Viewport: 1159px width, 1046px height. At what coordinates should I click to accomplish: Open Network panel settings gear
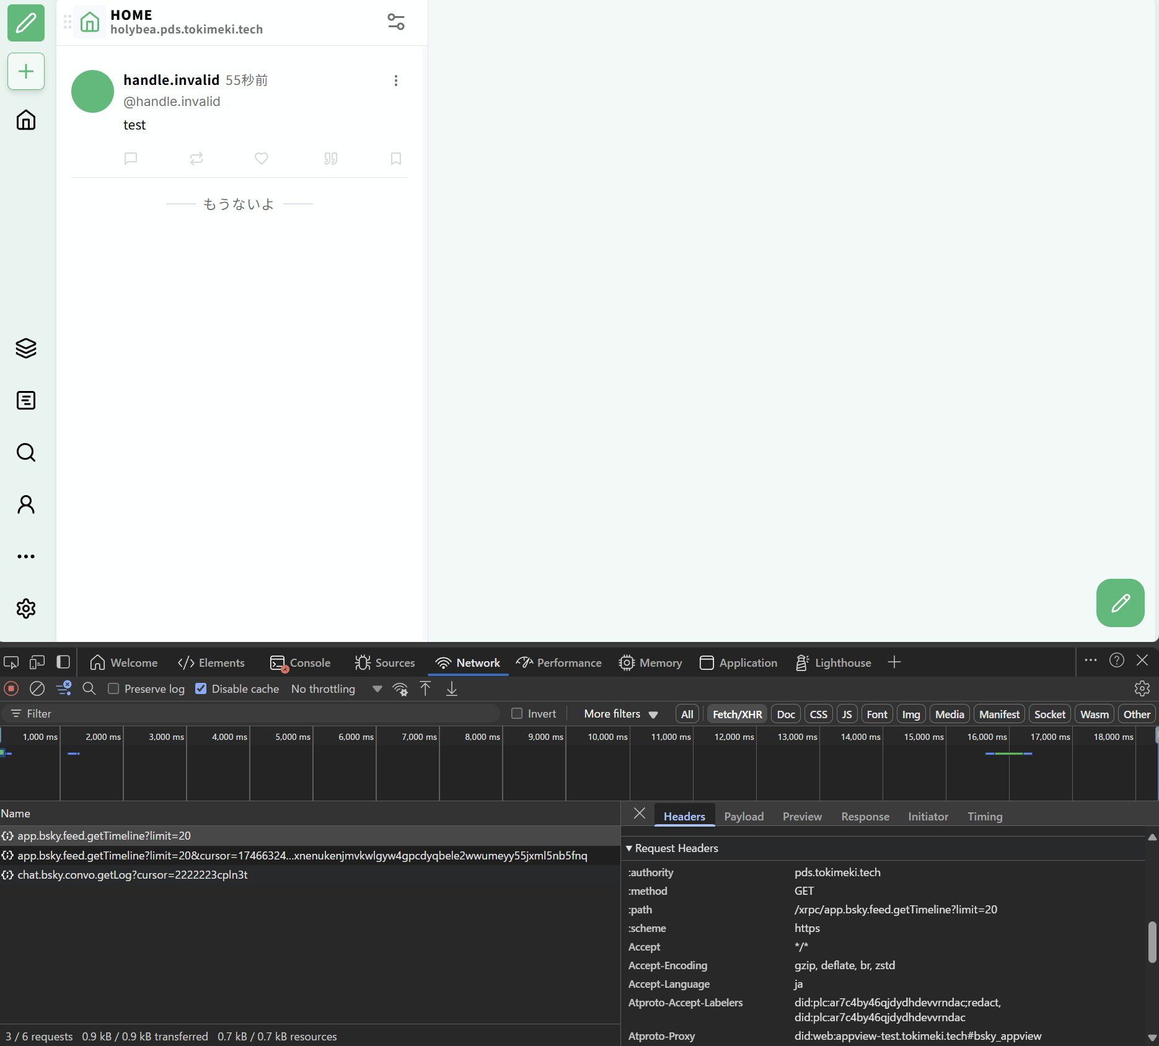pos(1142,688)
